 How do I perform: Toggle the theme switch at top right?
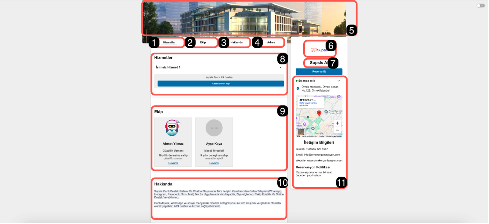pos(481,5)
